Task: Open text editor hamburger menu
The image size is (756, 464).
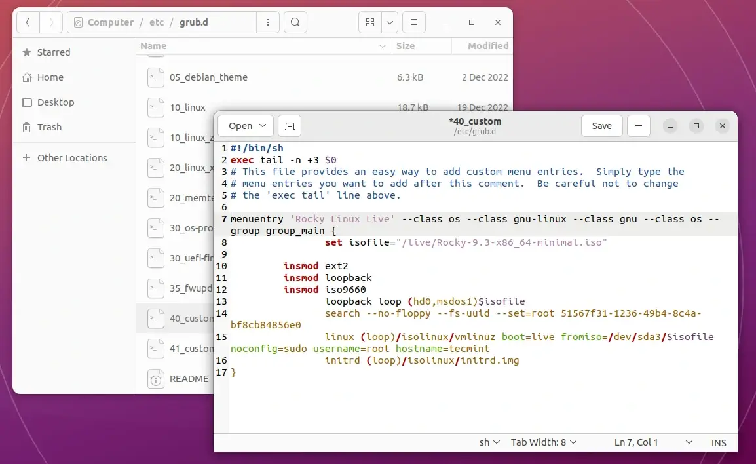Action: tap(638, 126)
